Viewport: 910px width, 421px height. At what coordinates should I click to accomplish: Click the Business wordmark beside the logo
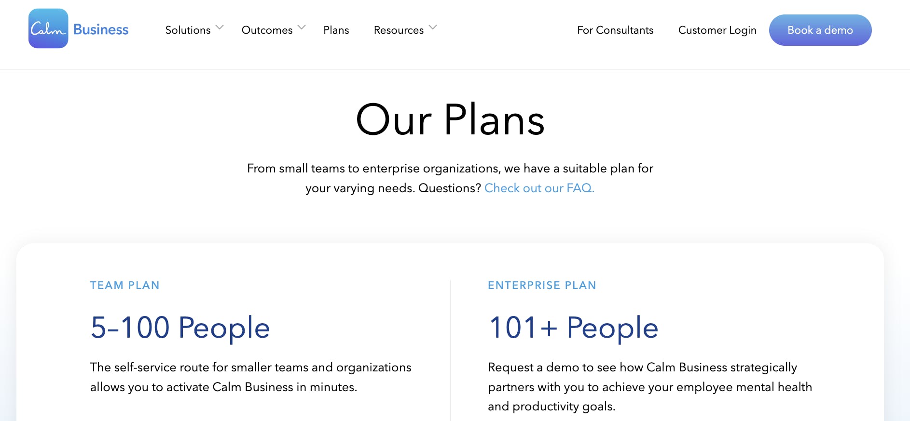[x=101, y=30]
